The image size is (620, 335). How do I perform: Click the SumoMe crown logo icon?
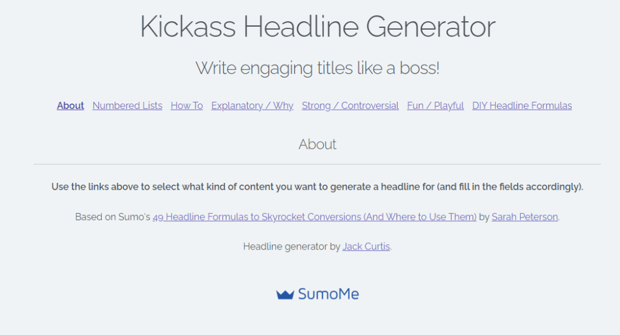pyautogui.click(x=285, y=294)
